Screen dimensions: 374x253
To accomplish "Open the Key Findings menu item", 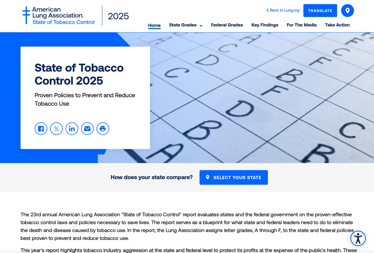I will 265,25.
